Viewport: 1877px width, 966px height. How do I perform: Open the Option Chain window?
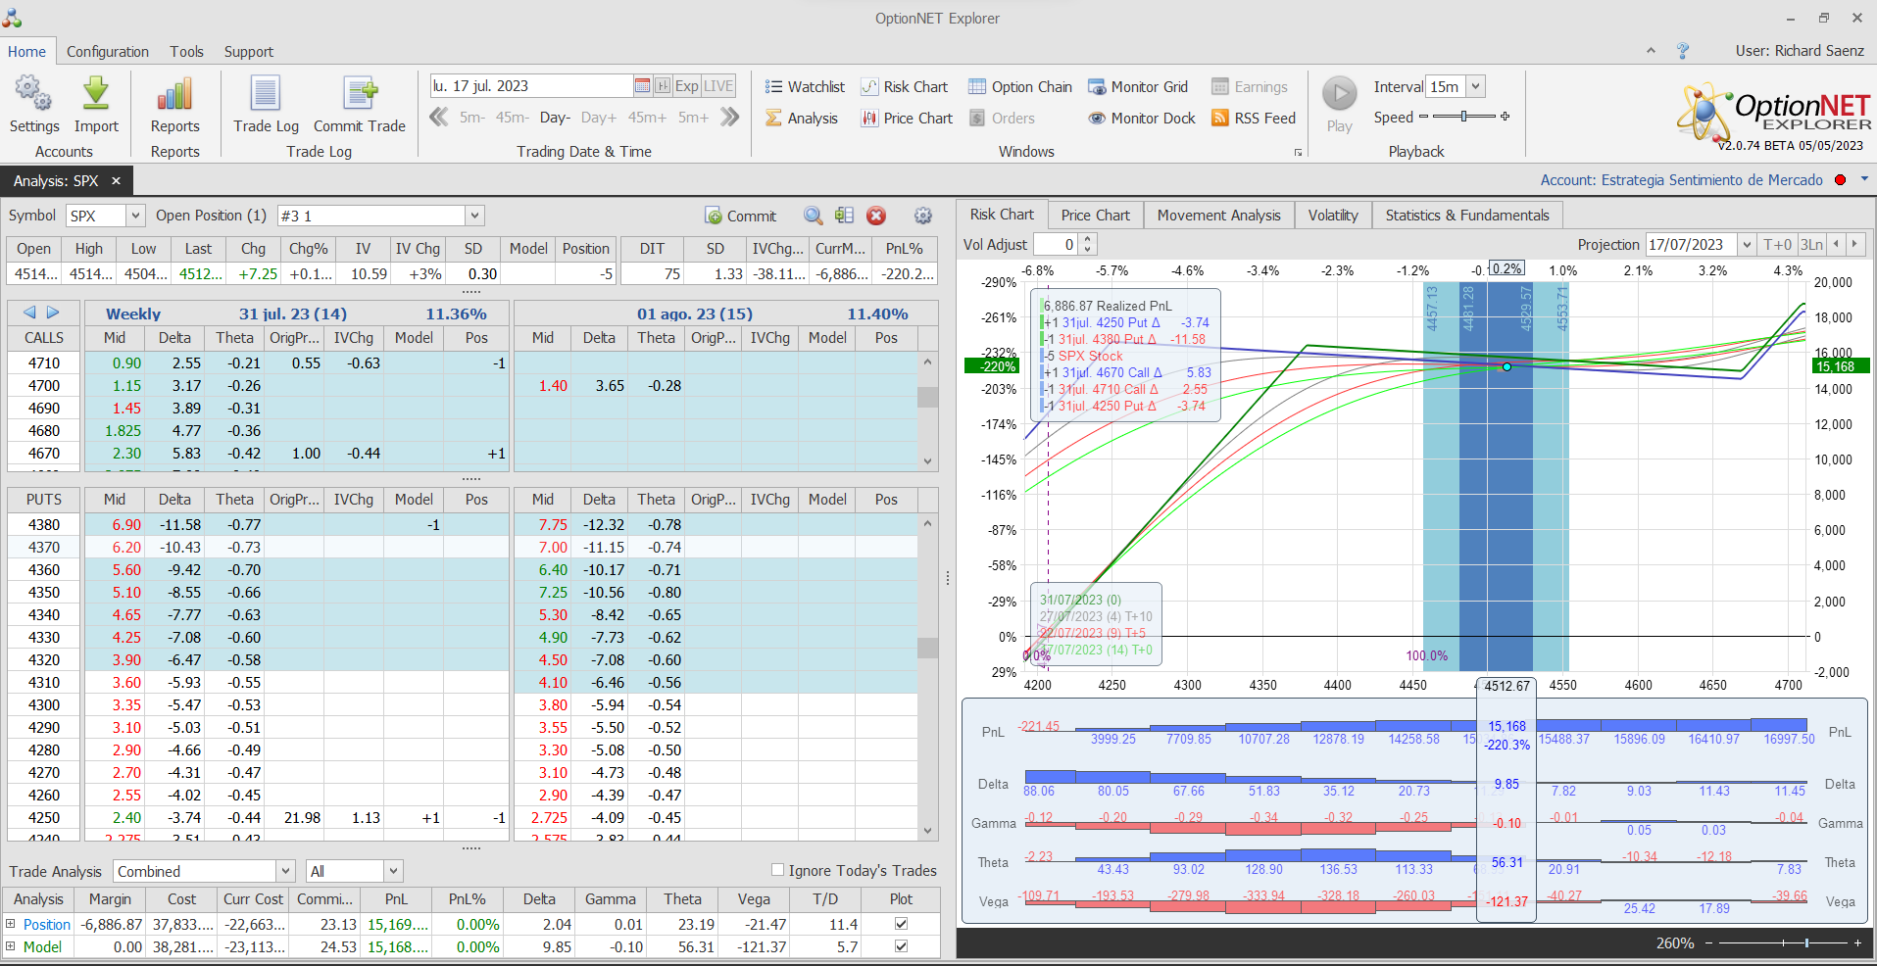[x=1019, y=87]
